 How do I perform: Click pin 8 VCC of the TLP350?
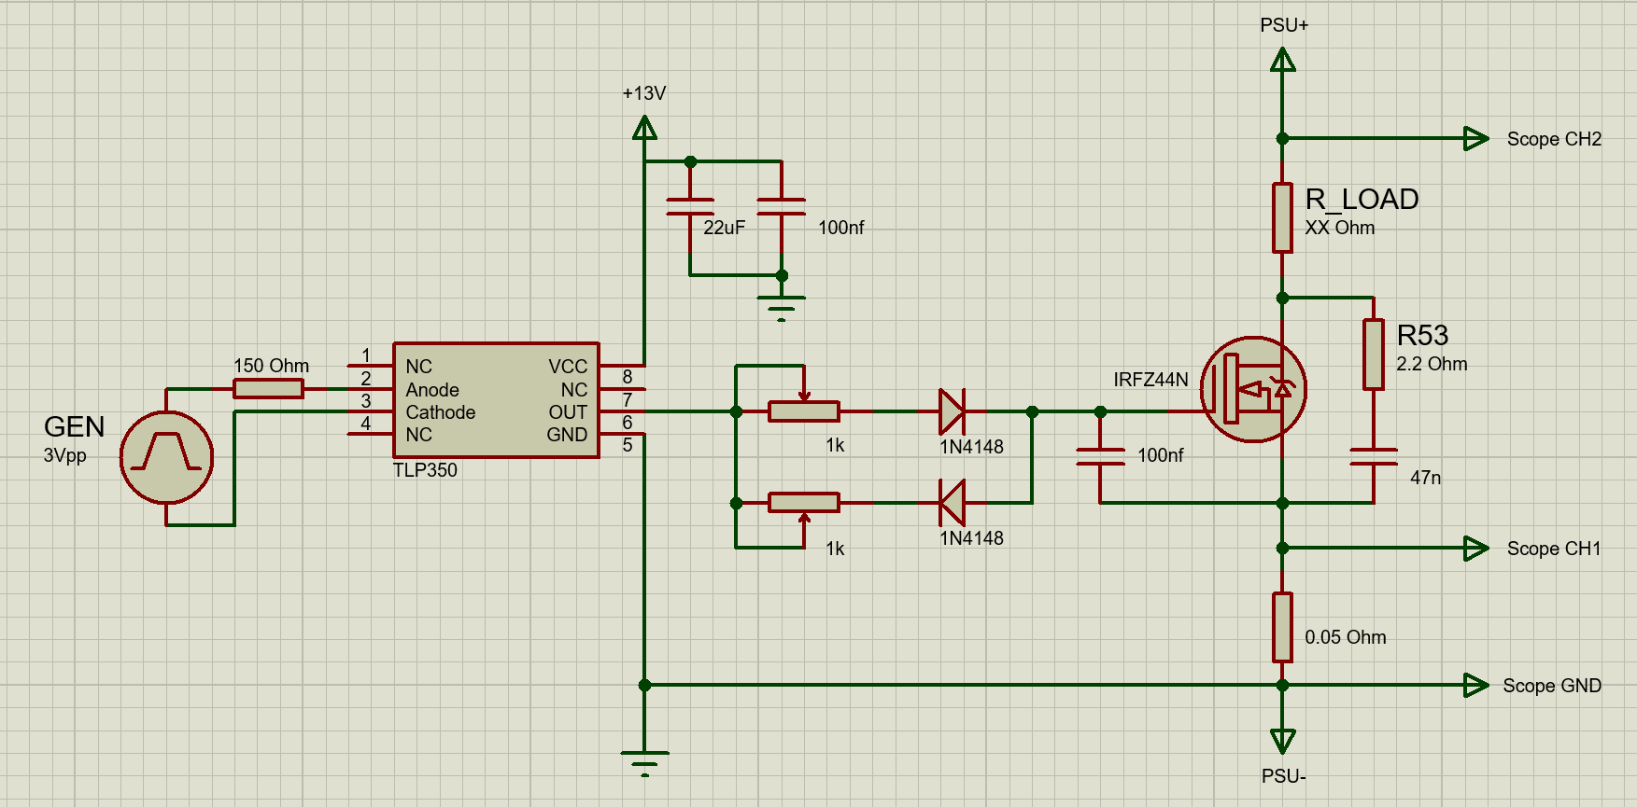(622, 366)
